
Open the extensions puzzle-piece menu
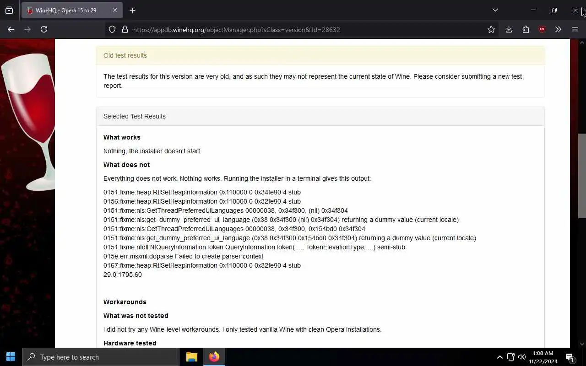[526, 29]
